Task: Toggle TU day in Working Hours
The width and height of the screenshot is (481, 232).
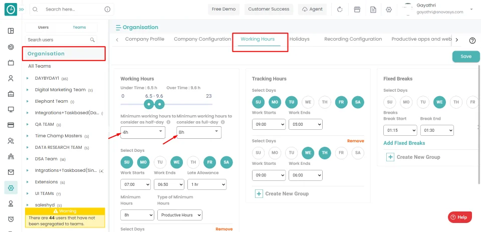Action: tap(160, 162)
